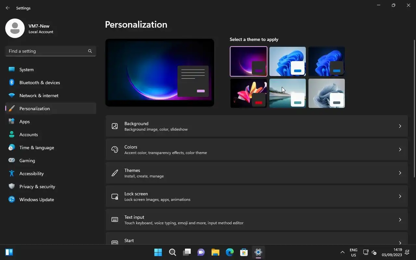This screenshot has width=416, height=260.
Task: Go to Network & internet page
Action: point(51,96)
